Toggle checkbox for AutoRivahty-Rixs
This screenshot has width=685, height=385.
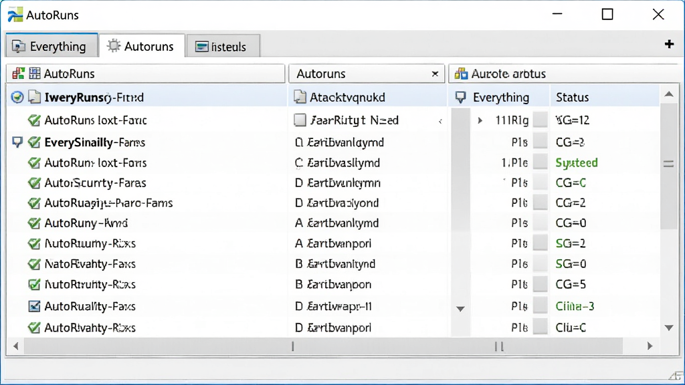[x=34, y=328]
